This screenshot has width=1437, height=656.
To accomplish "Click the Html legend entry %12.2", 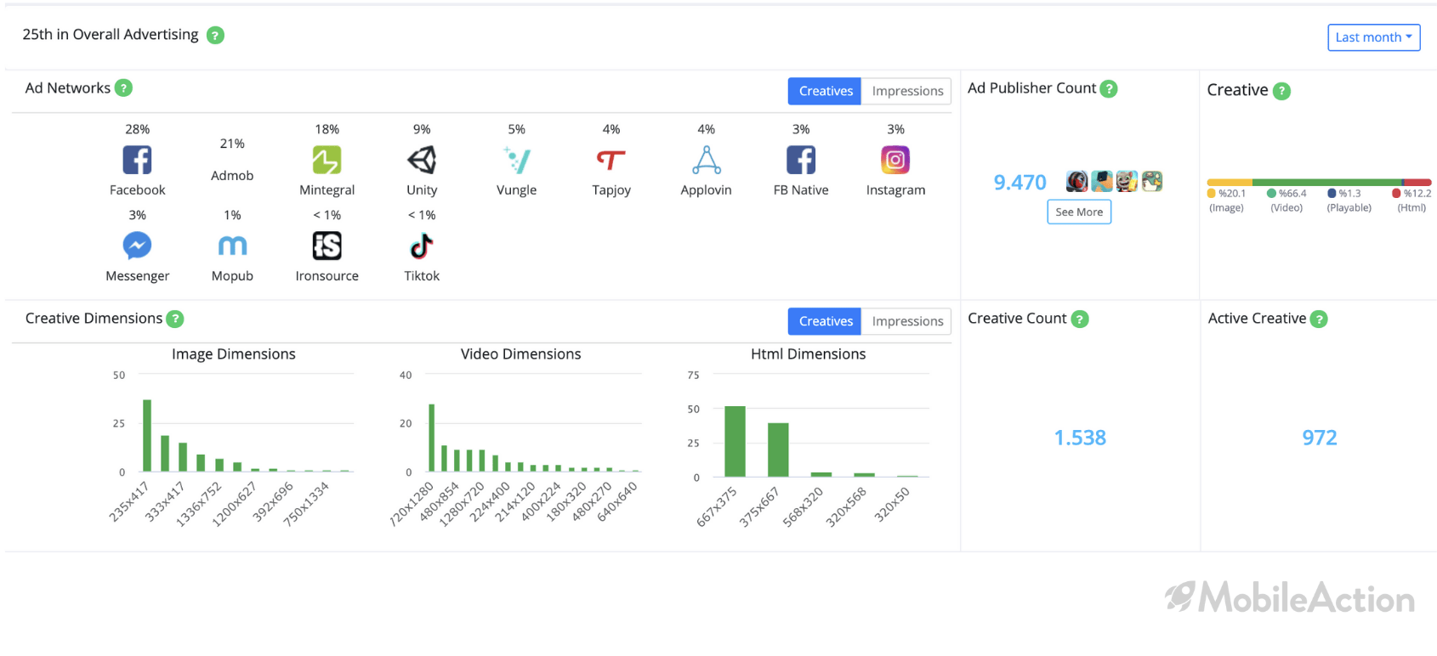I will (x=1411, y=200).
